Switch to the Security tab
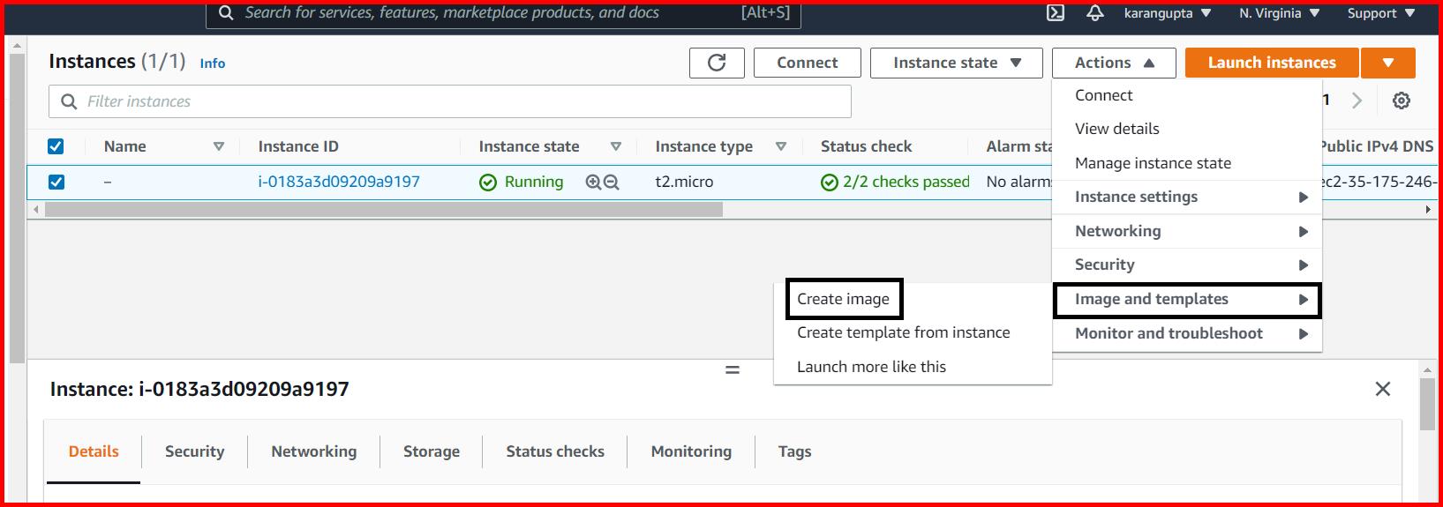1443x507 pixels. (194, 451)
